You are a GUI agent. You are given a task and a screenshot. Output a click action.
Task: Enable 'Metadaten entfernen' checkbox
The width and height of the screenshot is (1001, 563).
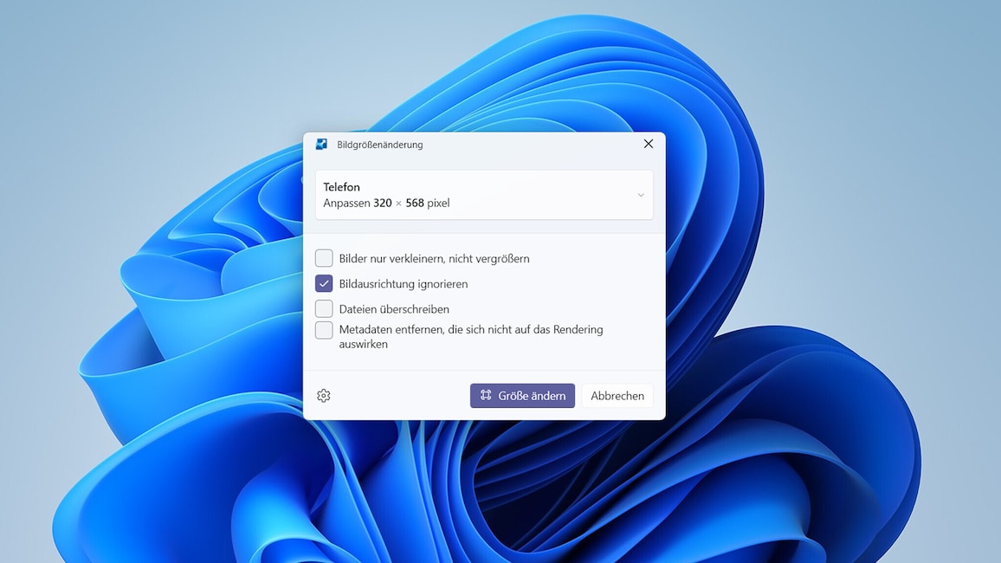[324, 330]
